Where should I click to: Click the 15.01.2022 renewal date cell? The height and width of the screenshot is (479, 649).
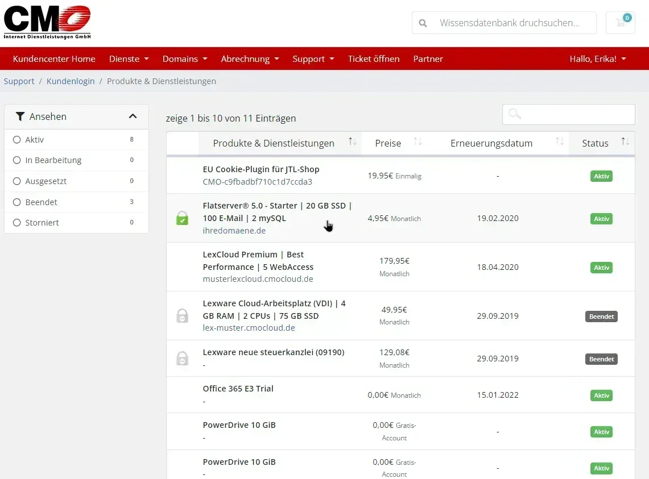[498, 394]
